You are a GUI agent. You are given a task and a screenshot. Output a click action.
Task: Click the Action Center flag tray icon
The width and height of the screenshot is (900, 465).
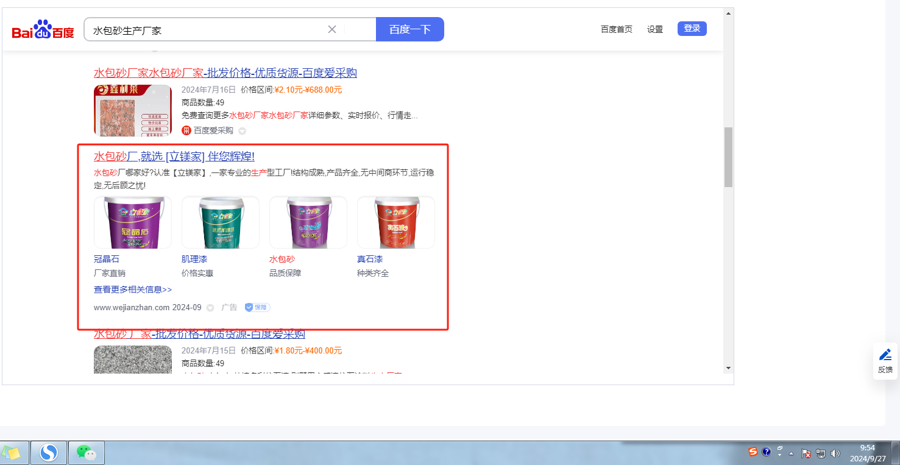point(806,453)
